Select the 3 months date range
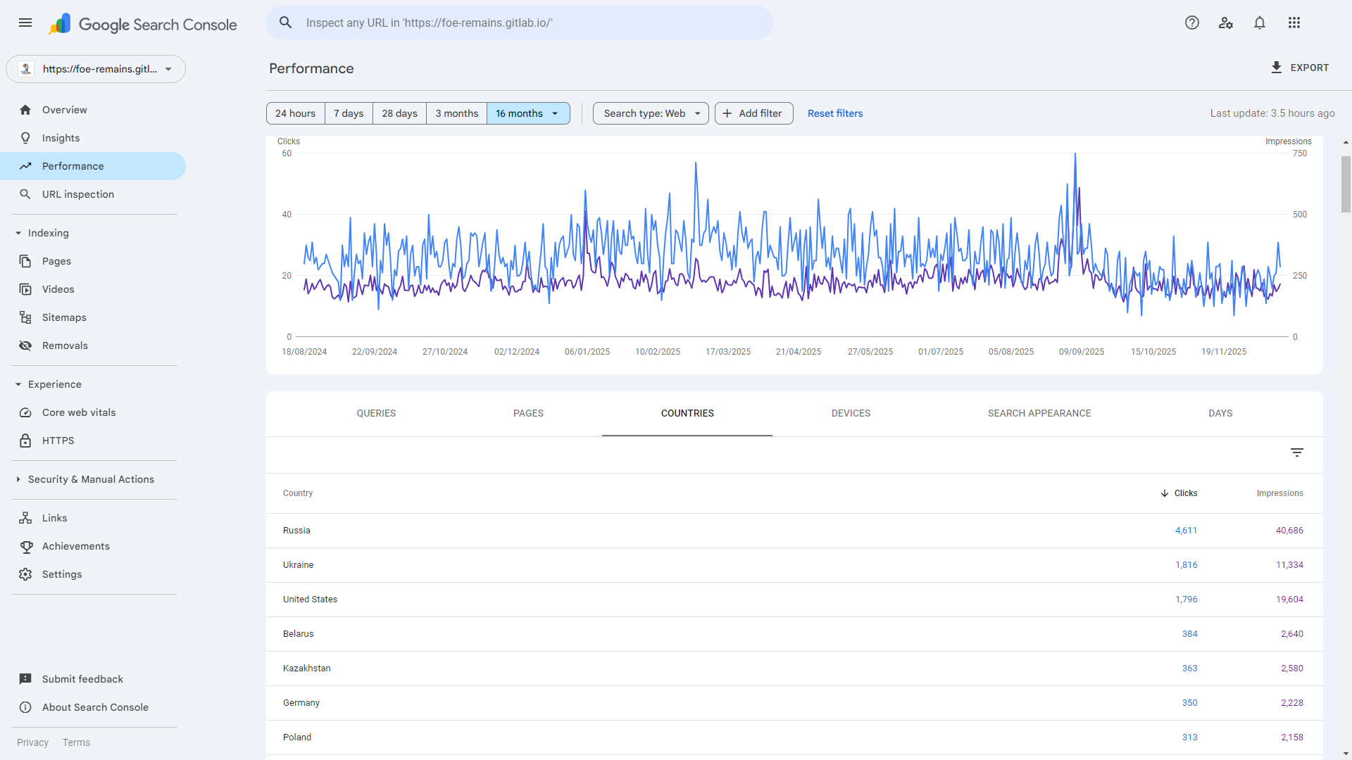Viewport: 1352px width, 760px height. pos(456,113)
